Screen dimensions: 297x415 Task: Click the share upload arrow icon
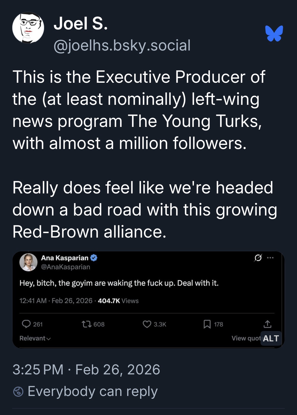pos(267,324)
